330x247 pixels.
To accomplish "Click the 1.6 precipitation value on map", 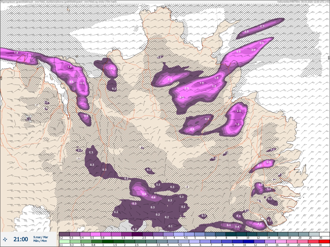I will [x=237, y=125].
